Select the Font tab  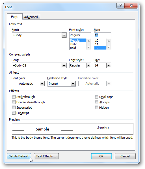14,17
